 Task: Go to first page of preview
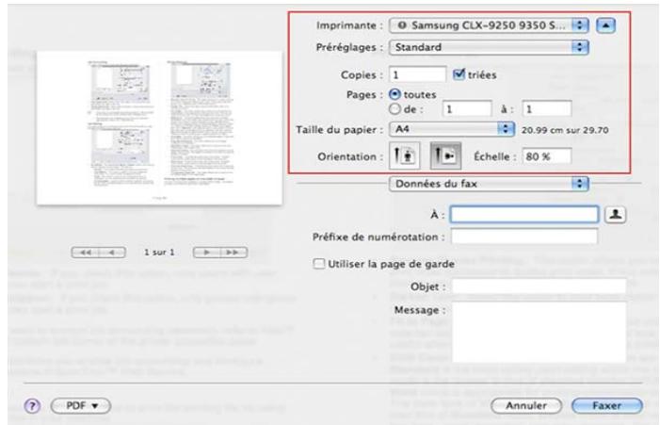(x=86, y=253)
